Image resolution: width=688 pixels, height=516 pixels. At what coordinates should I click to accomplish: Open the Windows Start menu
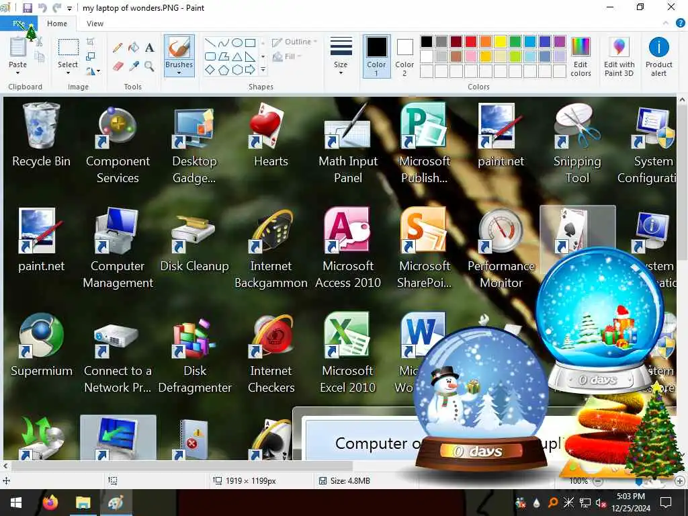click(16, 503)
